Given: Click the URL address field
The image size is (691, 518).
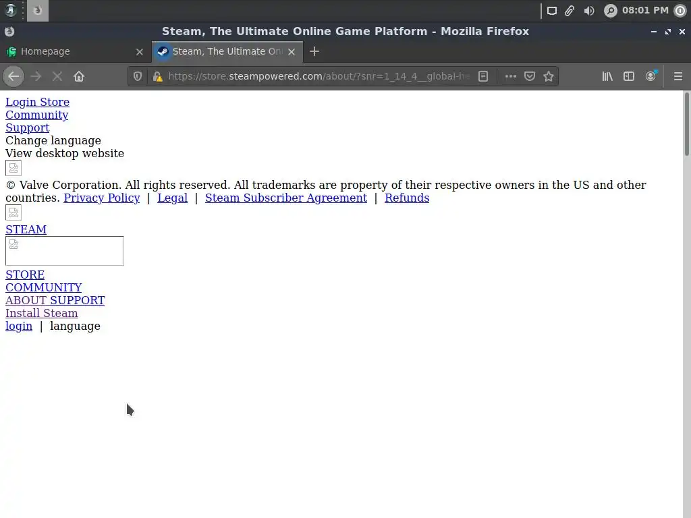Looking at the screenshot, I should point(319,76).
